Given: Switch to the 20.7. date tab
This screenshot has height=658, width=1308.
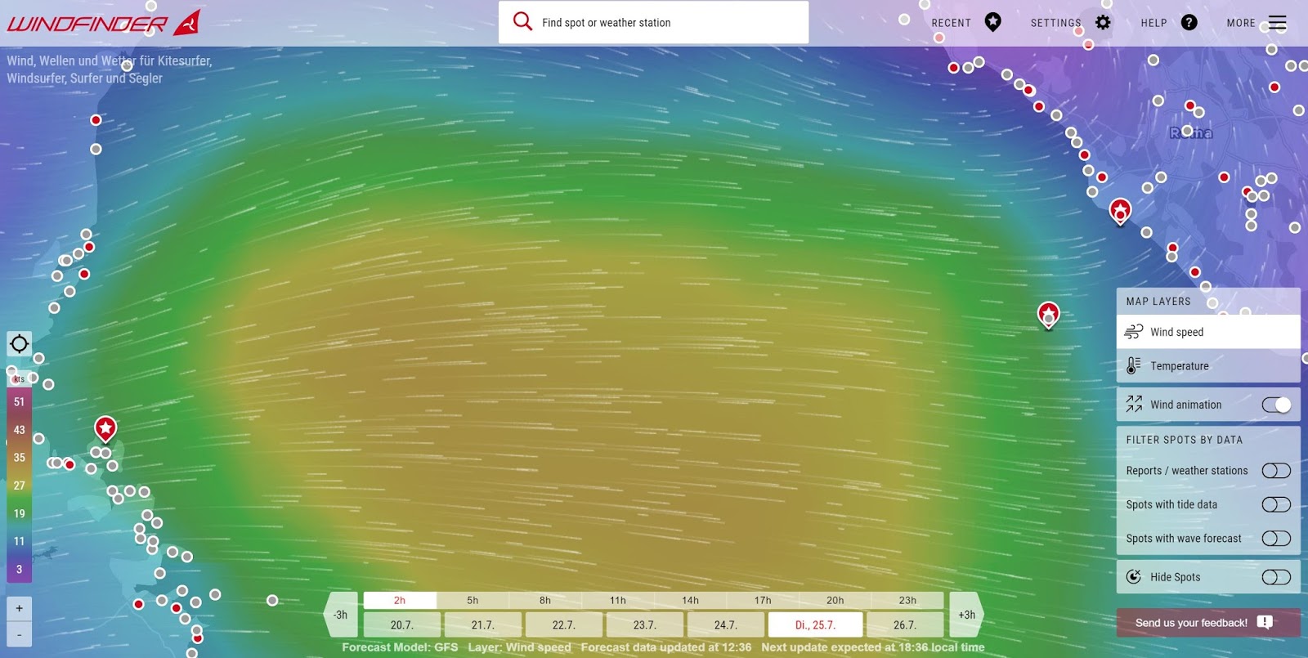Looking at the screenshot, I should pyautogui.click(x=402, y=624).
